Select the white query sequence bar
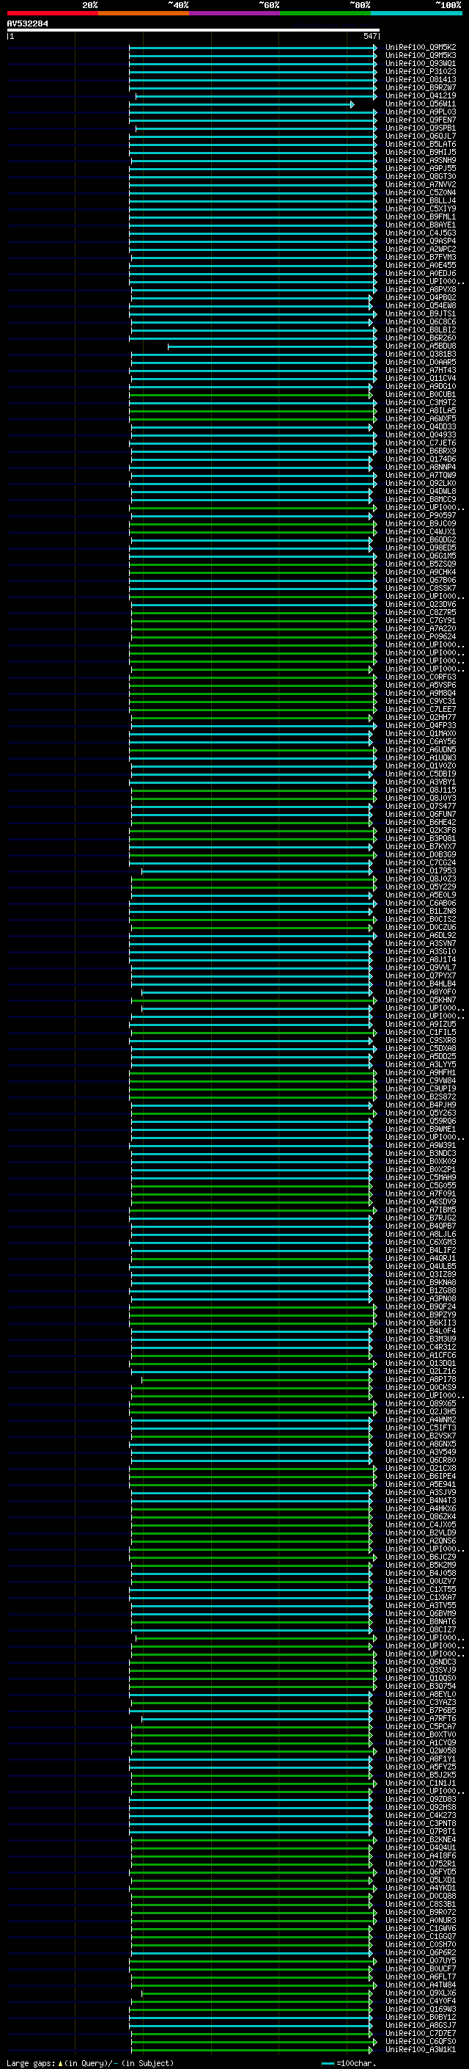The width and height of the screenshot is (469, 2069). coord(193,29)
